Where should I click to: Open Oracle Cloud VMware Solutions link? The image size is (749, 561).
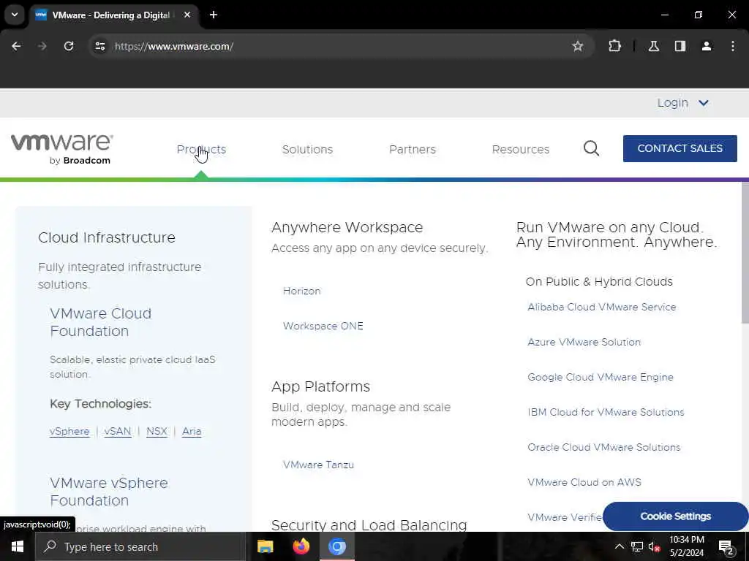[x=603, y=447]
